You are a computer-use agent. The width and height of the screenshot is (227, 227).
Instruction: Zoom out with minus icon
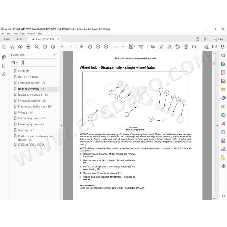click(98, 47)
